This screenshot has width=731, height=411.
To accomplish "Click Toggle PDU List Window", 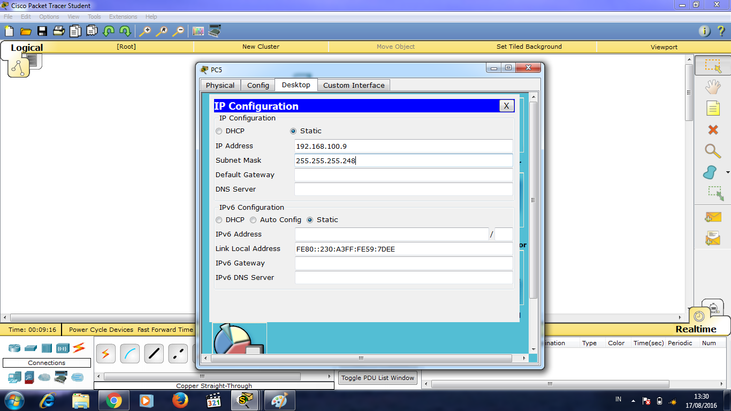I will pos(378,378).
